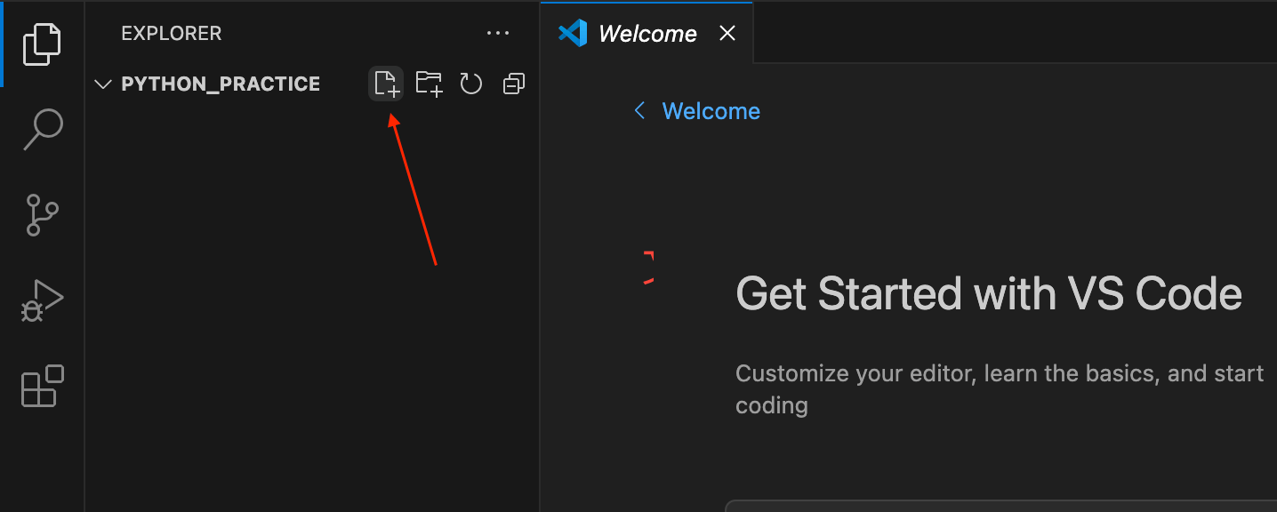Click the back chevron beside Welcome
Image resolution: width=1277 pixels, height=512 pixels.
click(638, 110)
